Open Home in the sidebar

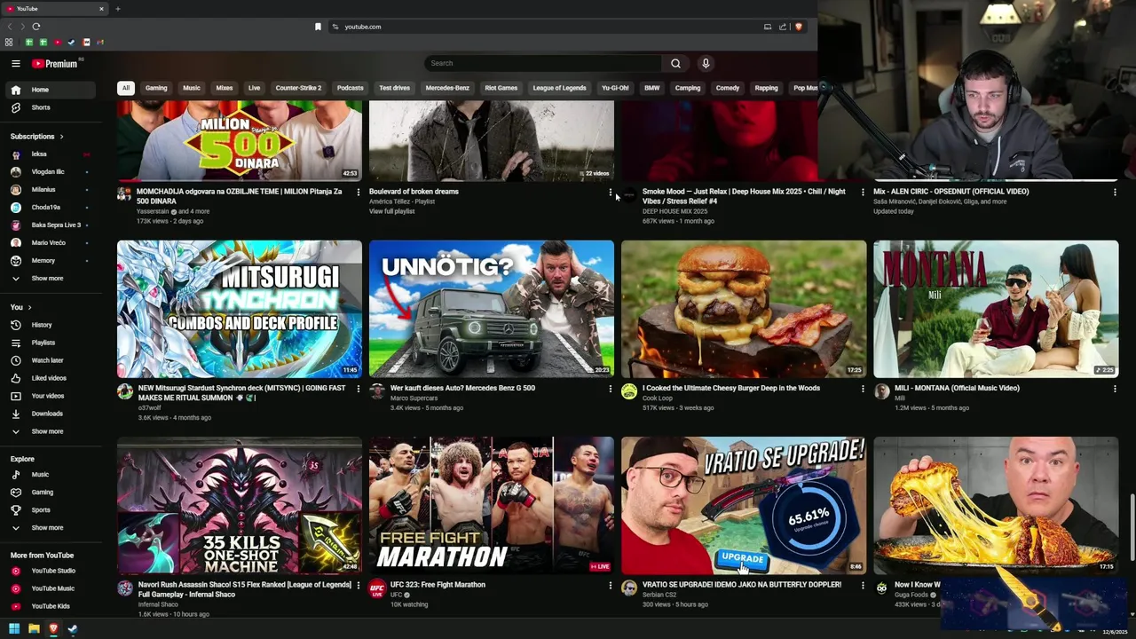(x=50, y=90)
